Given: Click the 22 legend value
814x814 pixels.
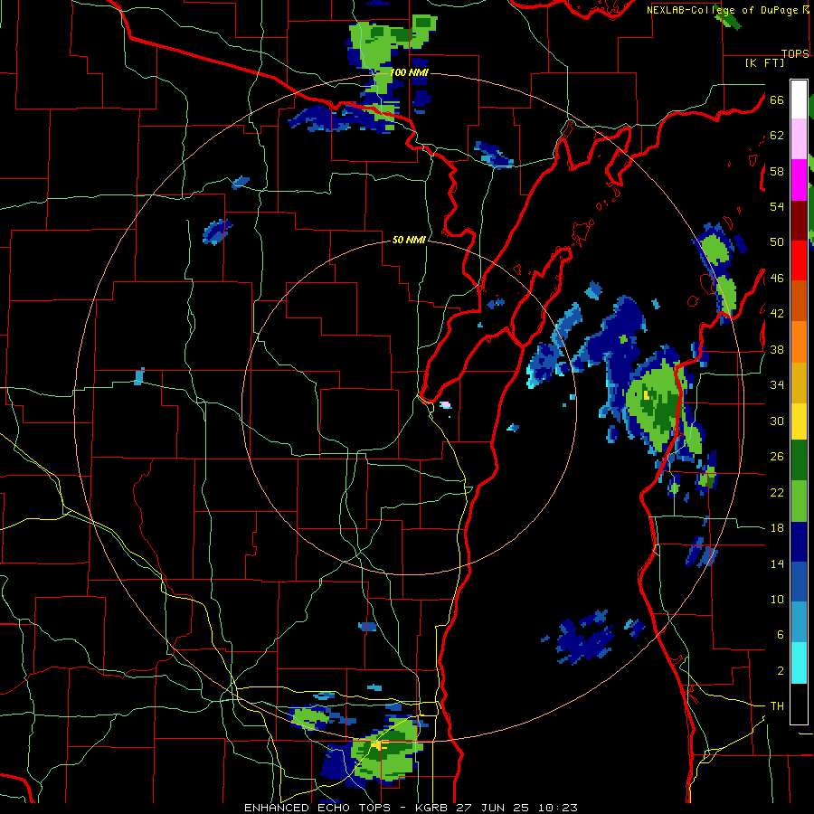Looking at the screenshot, I should pos(777,492).
